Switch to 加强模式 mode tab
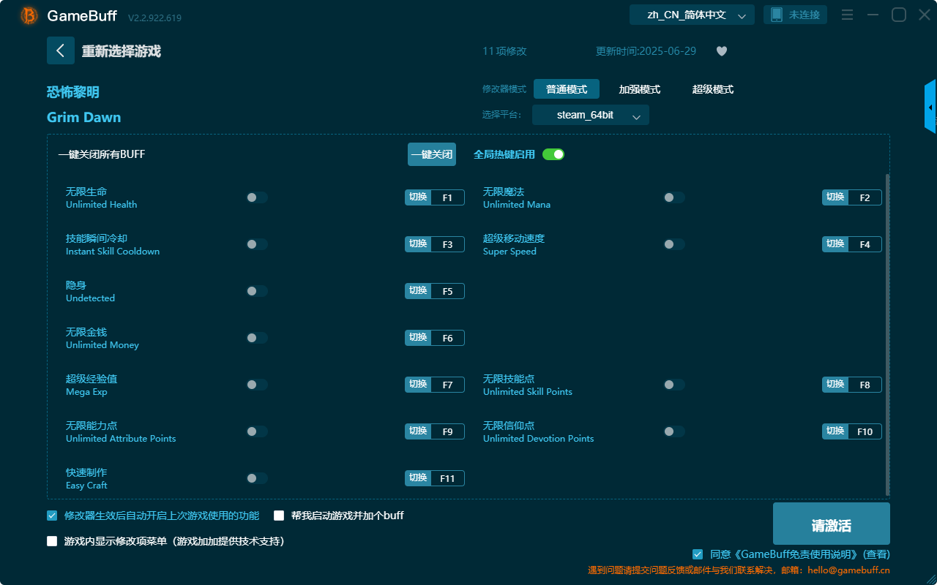 (x=641, y=88)
